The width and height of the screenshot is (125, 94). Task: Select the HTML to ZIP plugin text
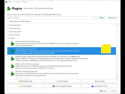(x=44, y=66)
